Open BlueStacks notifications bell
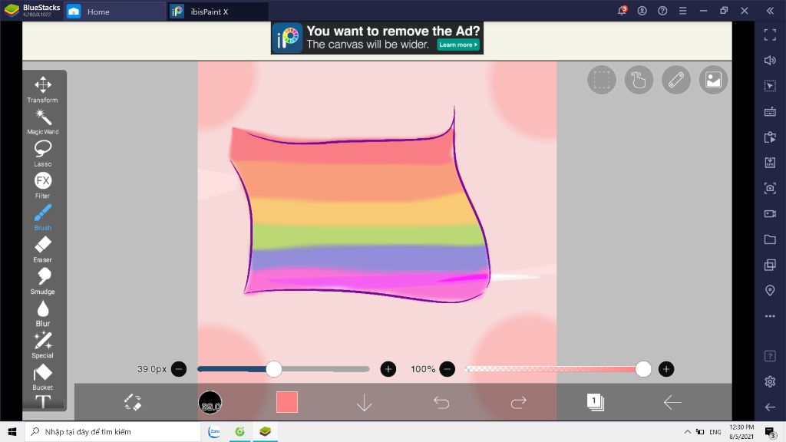Image resolution: width=786 pixels, height=442 pixels. click(x=622, y=11)
